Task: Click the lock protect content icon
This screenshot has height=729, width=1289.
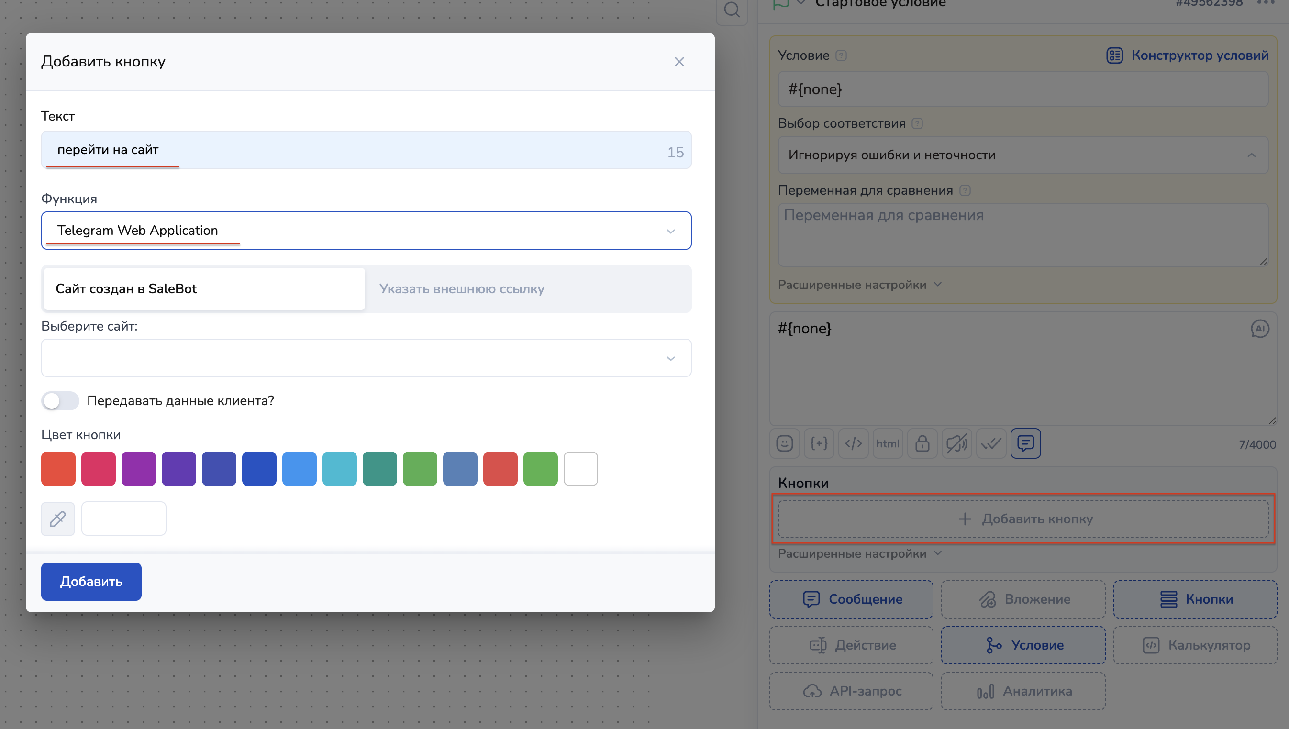Action: click(922, 443)
